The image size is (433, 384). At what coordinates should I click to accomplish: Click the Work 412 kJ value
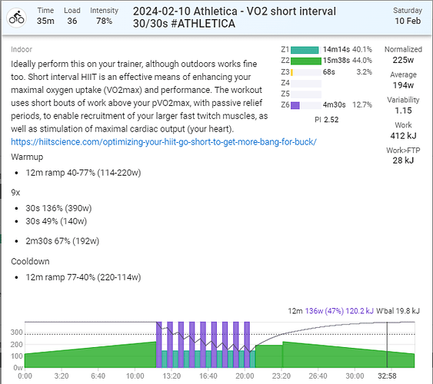[403, 136]
